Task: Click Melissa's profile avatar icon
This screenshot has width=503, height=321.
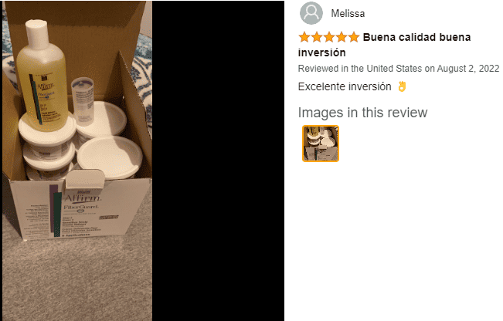Action: click(x=311, y=13)
